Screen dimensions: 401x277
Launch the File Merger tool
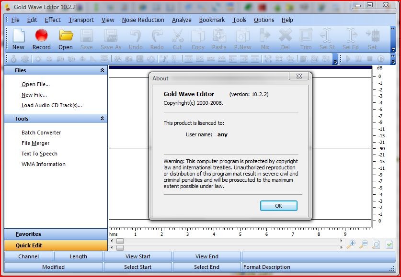(x=35, y=143)
